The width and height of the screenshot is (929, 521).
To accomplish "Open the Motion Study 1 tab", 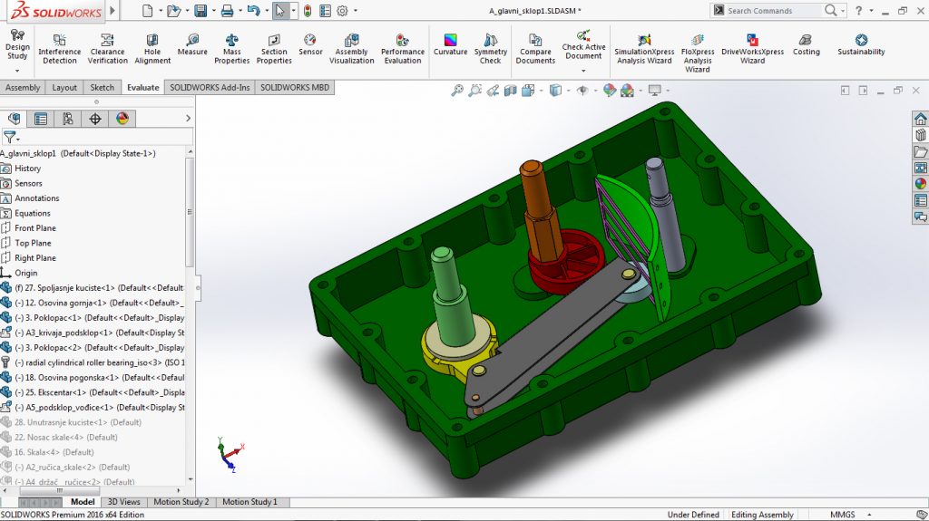I will (249, 501).
